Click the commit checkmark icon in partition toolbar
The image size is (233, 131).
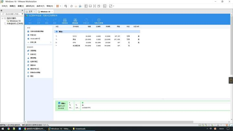(30, 21)
